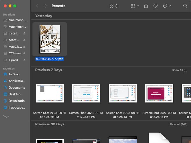Select Avast... volume in sidebar

click(11, 40)
